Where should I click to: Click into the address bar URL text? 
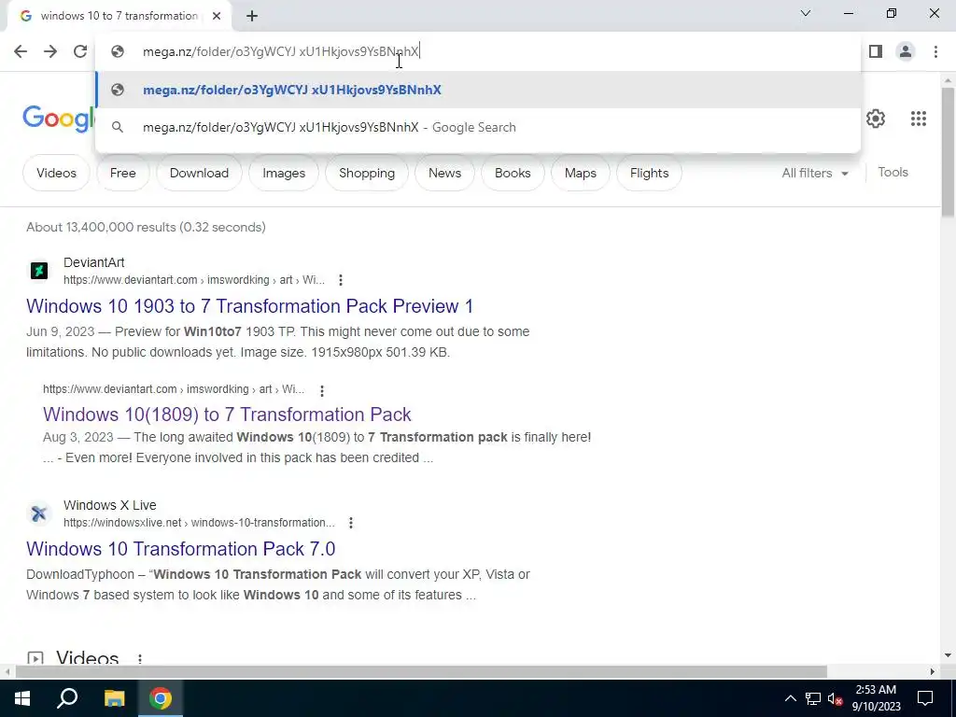pyautogui.click(x=280, y=51)
